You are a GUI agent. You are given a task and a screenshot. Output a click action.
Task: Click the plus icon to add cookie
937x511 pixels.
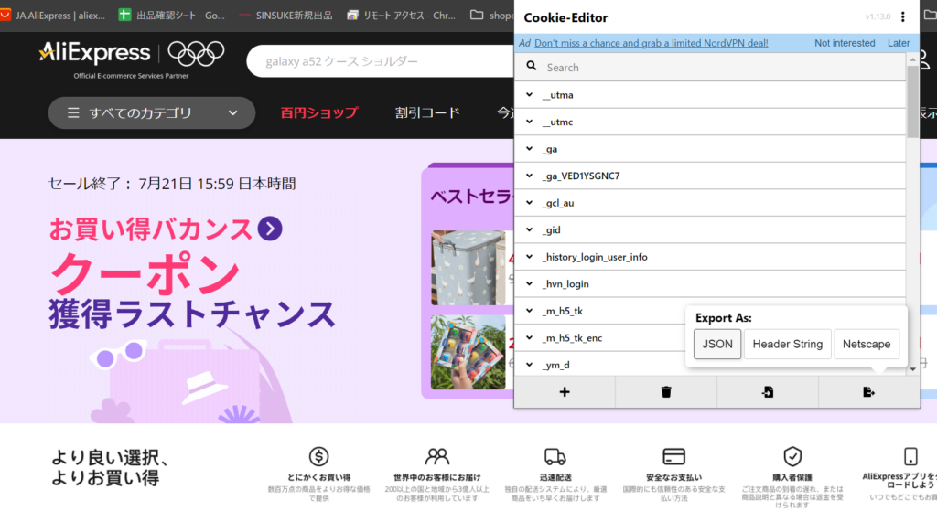(x=564, y=392)
